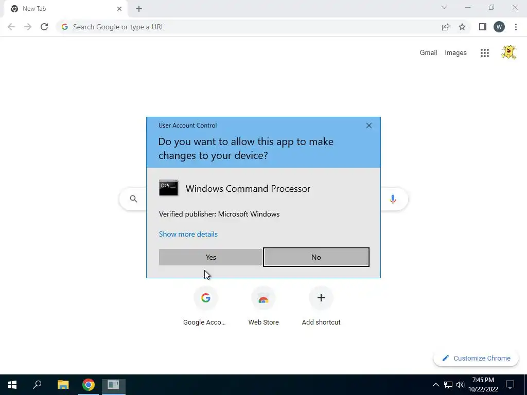Click No in User Account Control dialog
This screenshot has width=527, height=395.
click(316, 257)
